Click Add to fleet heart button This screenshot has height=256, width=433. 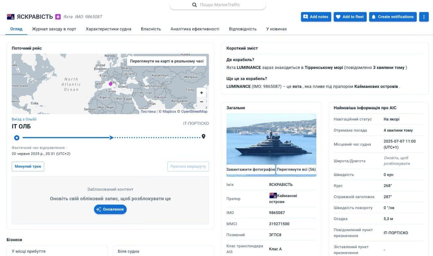(x=350, y=17)
